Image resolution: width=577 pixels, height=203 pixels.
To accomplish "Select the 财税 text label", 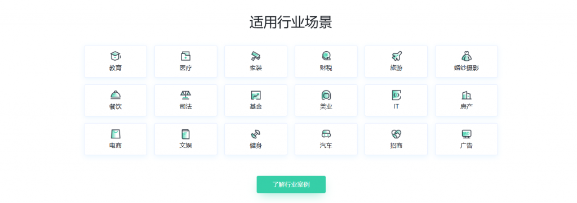I will click(x=326, y=68).
